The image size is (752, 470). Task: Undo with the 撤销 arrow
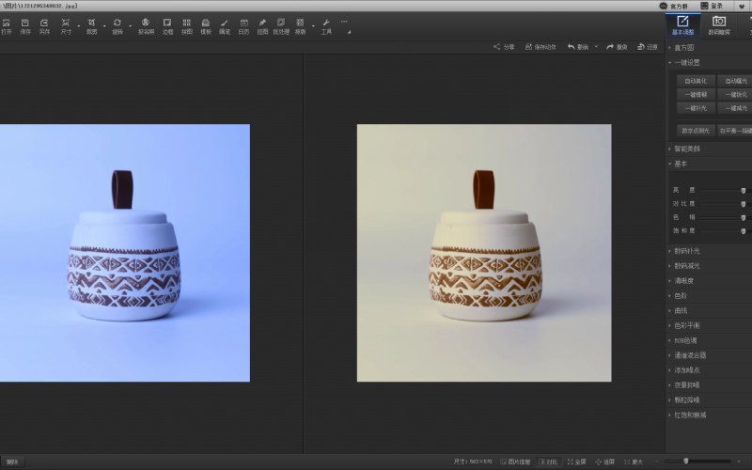coord(578,47)
